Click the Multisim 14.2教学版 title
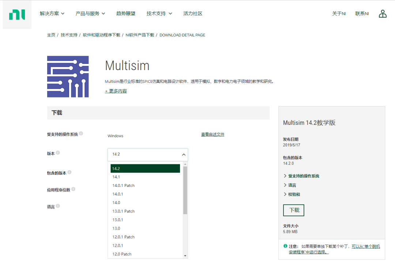This screenshot has width=395, height=265. click(x=309, y=123)
